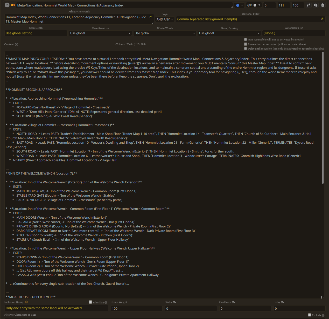Click sparkle icon in Primary Keywords box
Viewport: 329px width, 319px height.
click(150, 17)
